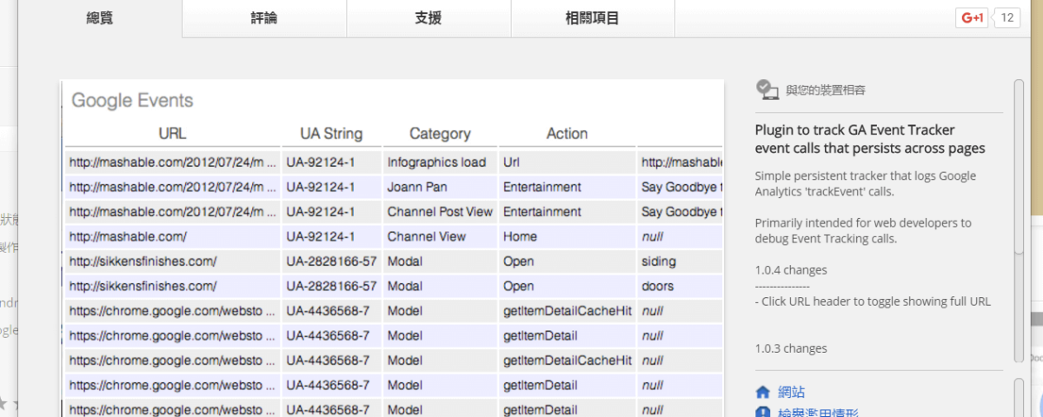Viewport: 1043px width, 417px height.
Task: Click the 與您的裝置相容 compatibility label
Action: pyautogui.click(x=826, y=89)
